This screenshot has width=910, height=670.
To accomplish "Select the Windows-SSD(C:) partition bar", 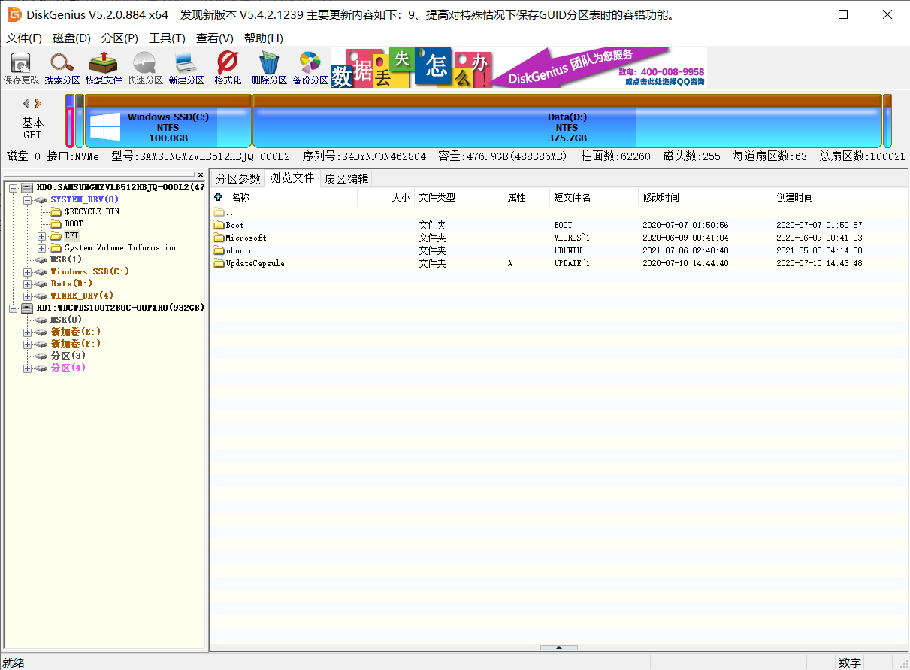I will tap(168, 120).
